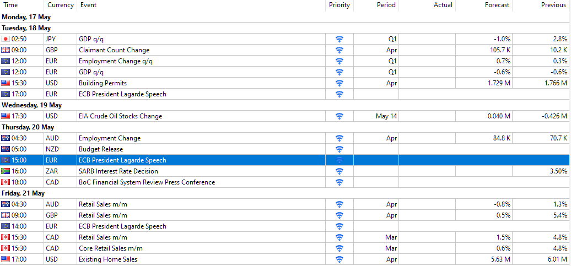Click the priority icon for EIA Crude Oil Stocks Change
571x266 pixels.
point(340,116)
